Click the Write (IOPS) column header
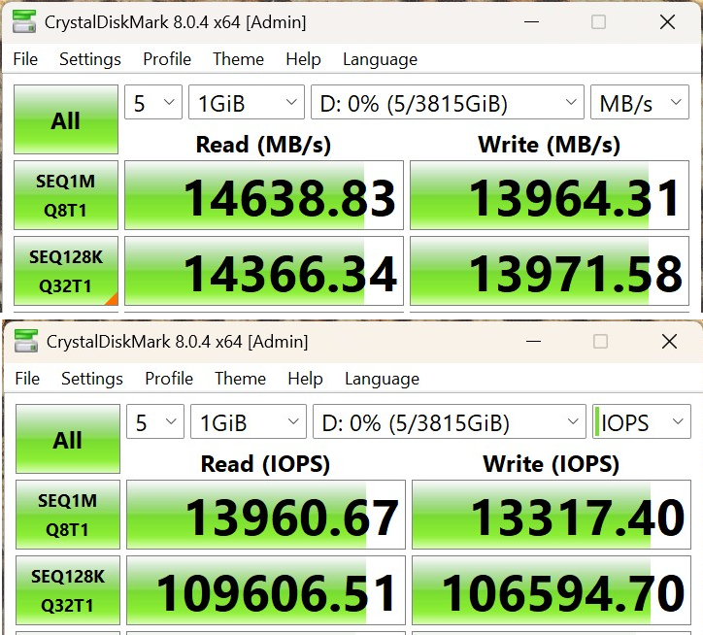 pos(551,464)
